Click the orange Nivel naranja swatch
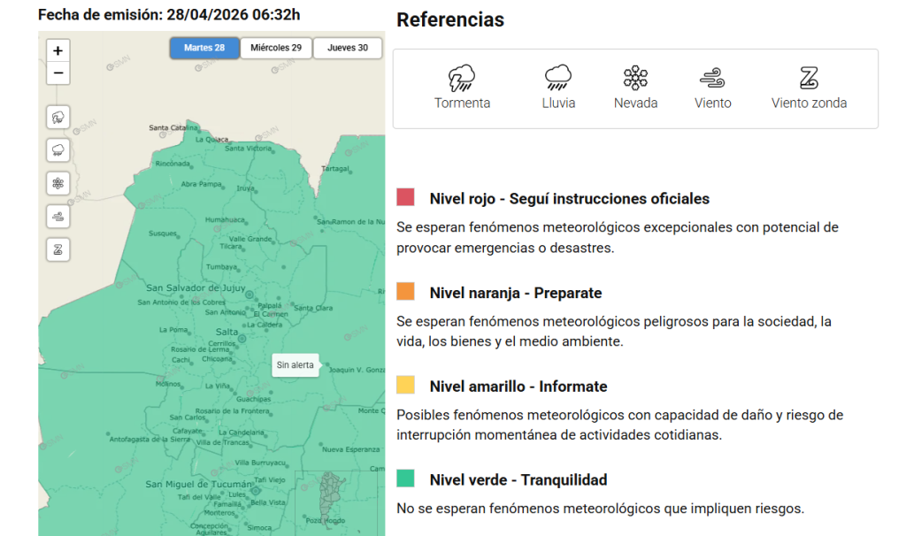The height and width of the screenshot is (536, 906). tap(406, 291)
